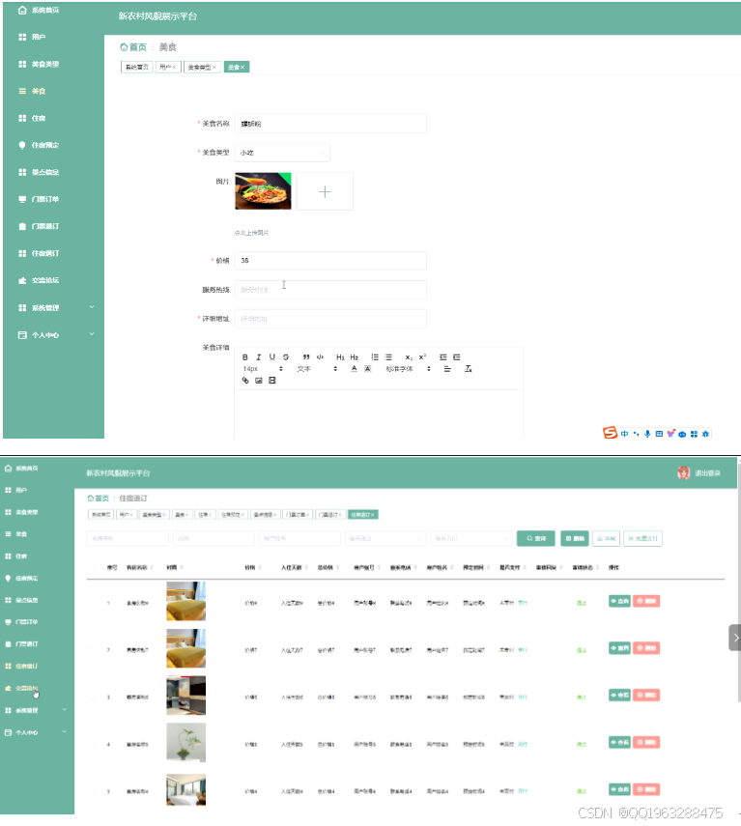
Task: Open the 标准字体 font family dropdown
Action: (408, 369)
